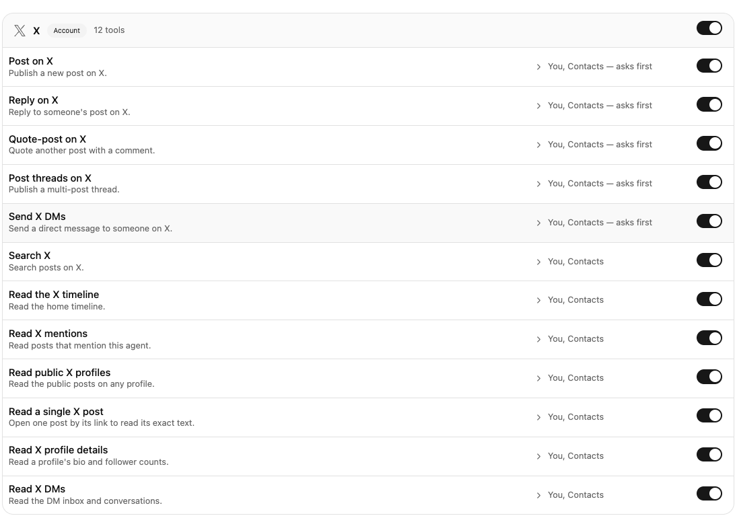
Task: Expand permissions chevron for Post on X
Action: pyautogui.click(x=538, y=67)
